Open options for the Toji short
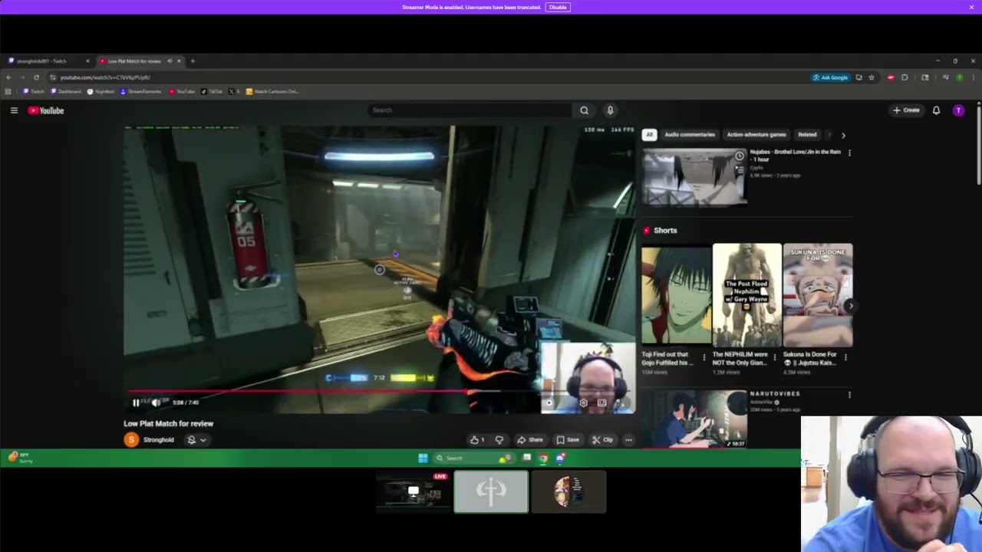The width and height of the screenshot is (982, 552). (x=704, y=357)
